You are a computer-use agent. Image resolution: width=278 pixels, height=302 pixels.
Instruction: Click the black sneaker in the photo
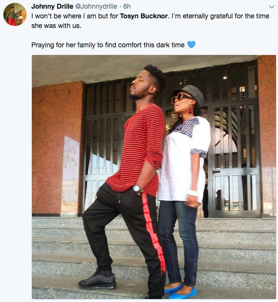[97, 281]
